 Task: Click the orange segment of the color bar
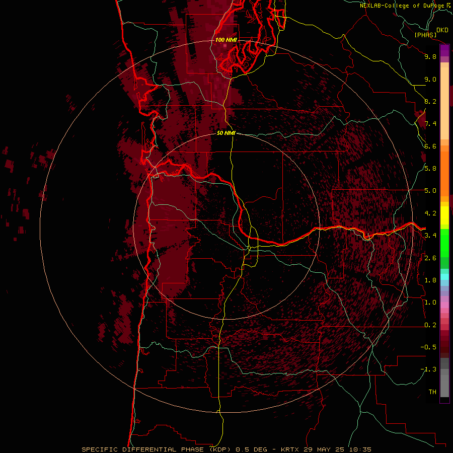pos(444,173)
